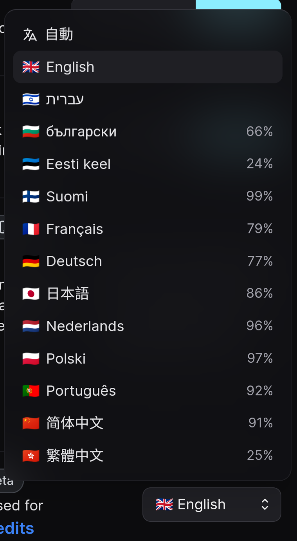This screenshot has width=297, height=541.
Task: Click the Finnish flag icon
Action: click(x=31, y=197)
